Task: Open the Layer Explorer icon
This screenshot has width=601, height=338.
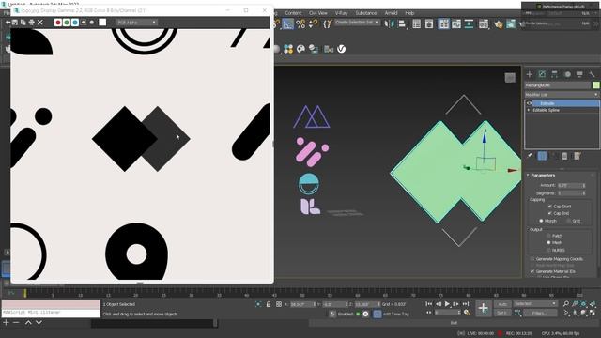Action: [x=429, y=24]
